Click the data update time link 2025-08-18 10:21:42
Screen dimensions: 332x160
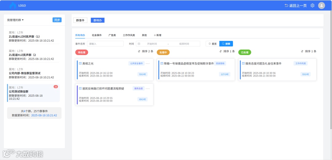click(44, 115)
